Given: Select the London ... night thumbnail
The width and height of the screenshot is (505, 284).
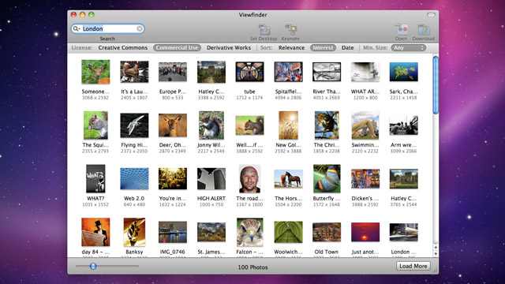Looking at the screenshot, I should (x=403, y=232).
